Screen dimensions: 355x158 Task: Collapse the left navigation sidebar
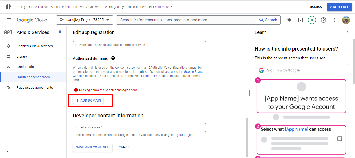pos(8,152)
